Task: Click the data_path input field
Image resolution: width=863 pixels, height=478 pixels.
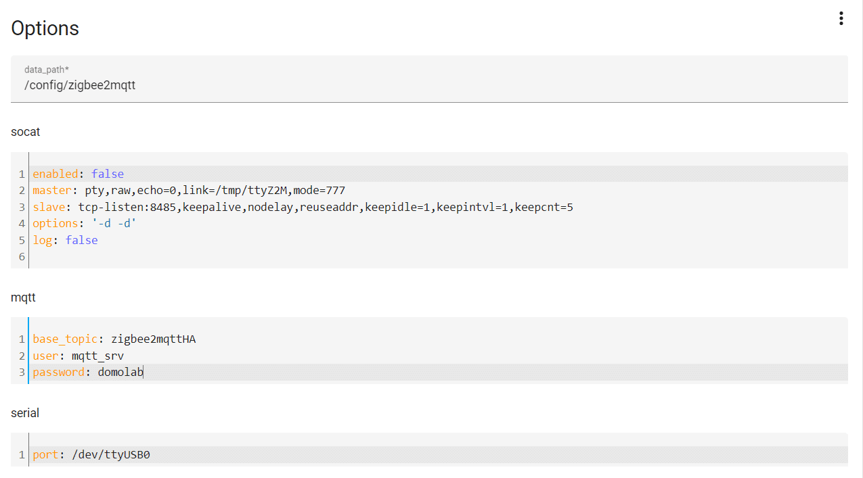Action: click(x=429, y=79)
